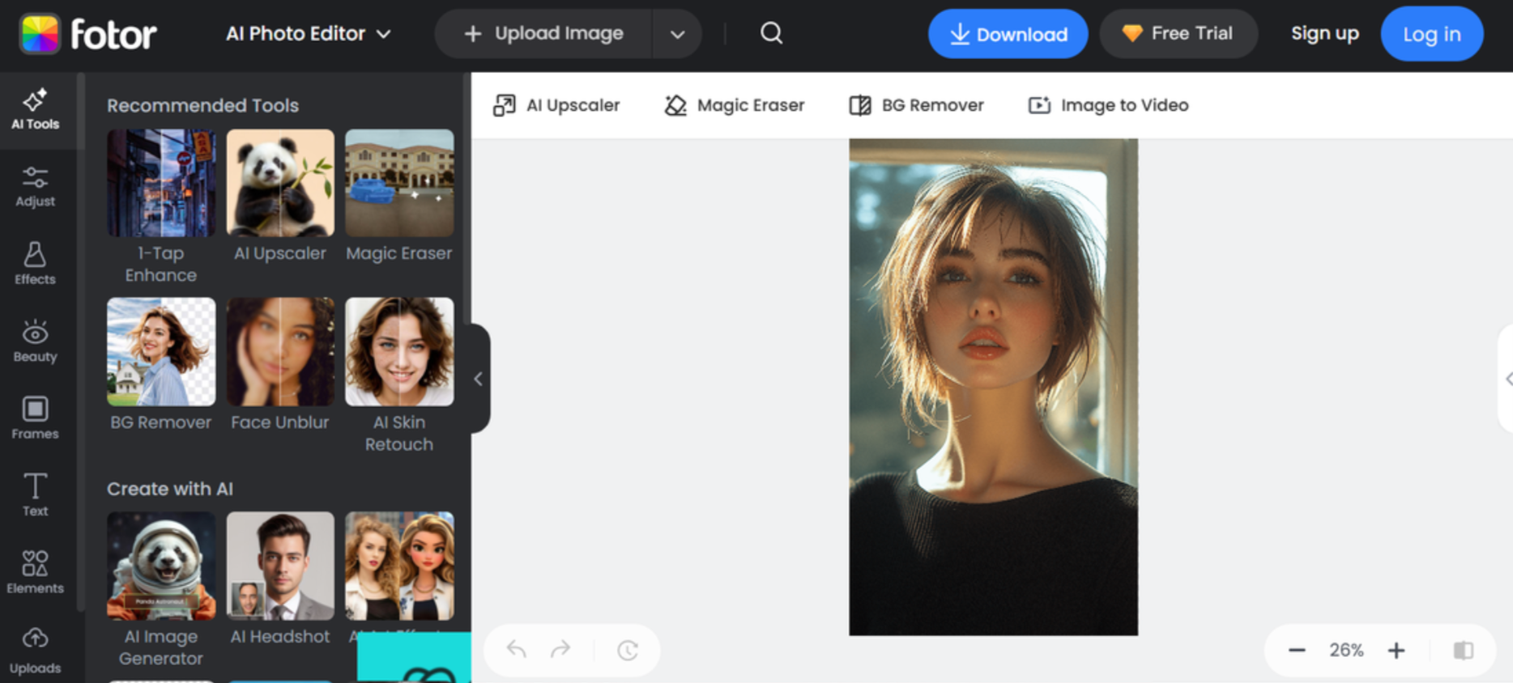Choose Image to Video in toolbar
Image resolution: width=1513 pixels, height=683 pixels.
pyautogui.click(x=1108, y=105)
